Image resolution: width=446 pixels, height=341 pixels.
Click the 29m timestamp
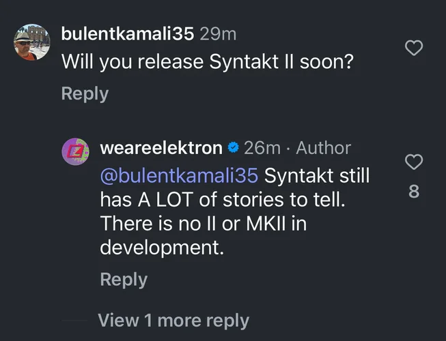pyautogui.click(x=219, y=33)
